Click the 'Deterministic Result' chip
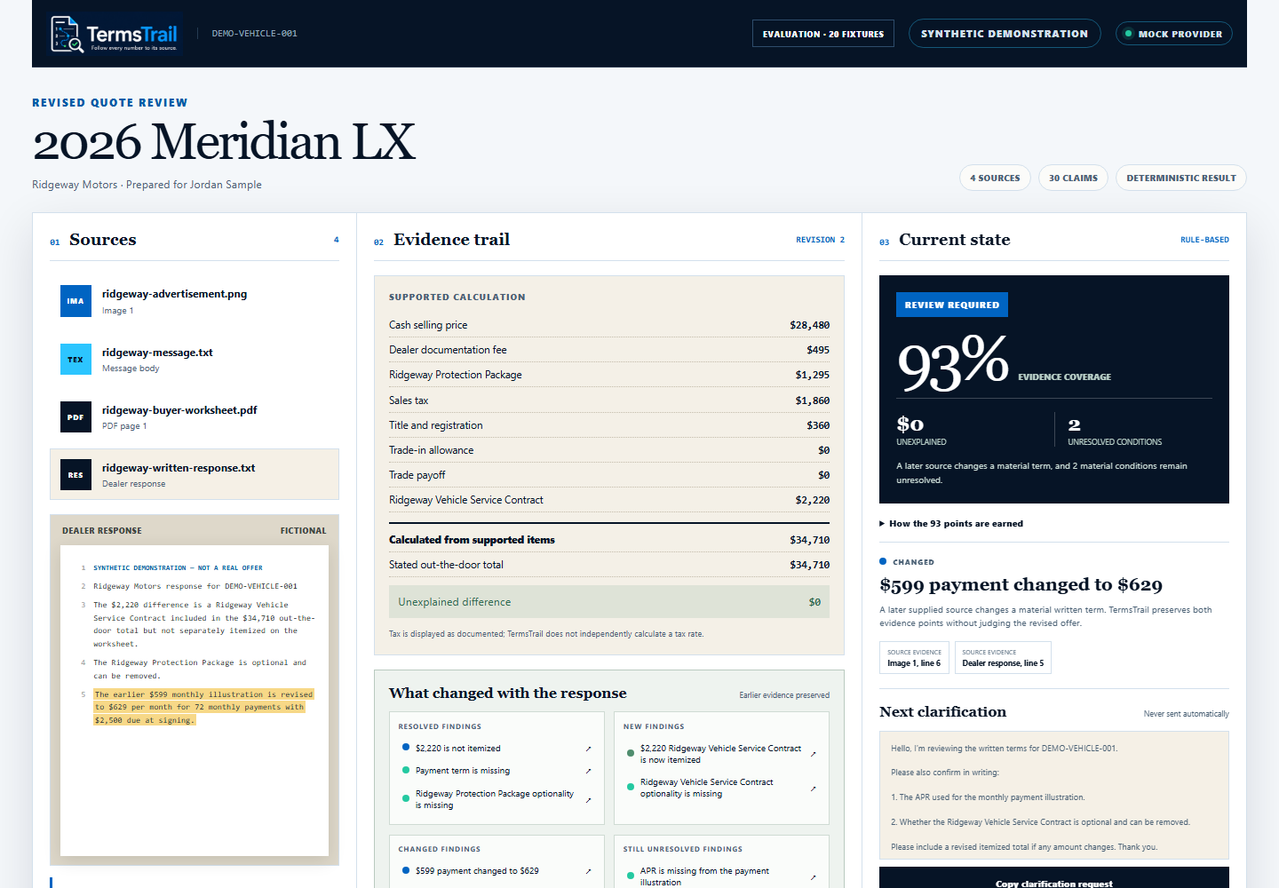1279x888 pixels. (1181, 178)
